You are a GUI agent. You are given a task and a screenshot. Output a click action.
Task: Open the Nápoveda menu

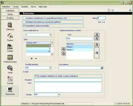point(43,7)
